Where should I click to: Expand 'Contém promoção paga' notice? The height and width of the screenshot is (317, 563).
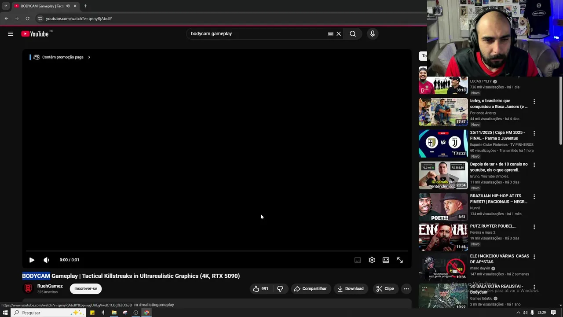click(62, 57)
